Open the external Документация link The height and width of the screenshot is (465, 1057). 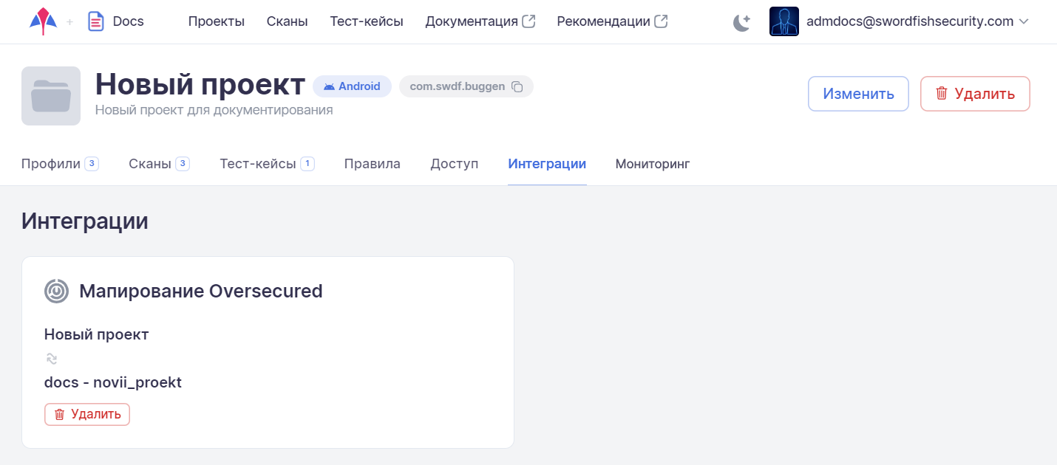[480, 21]
